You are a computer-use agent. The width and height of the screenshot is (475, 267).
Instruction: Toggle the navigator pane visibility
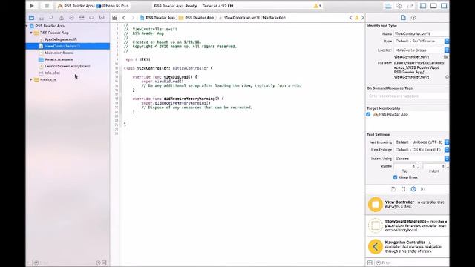pos(423,6)
